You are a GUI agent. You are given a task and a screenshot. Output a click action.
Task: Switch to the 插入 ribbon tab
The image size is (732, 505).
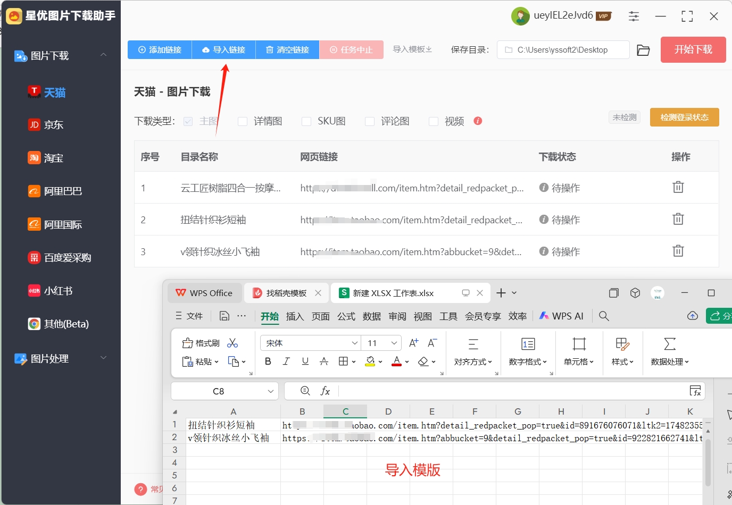295,316
